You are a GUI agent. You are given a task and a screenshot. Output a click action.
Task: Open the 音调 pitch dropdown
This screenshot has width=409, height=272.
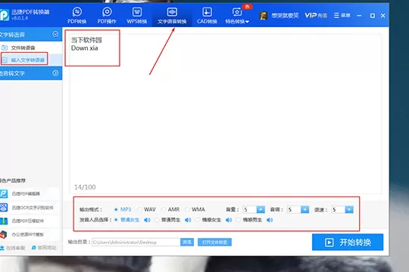point(304,209)
